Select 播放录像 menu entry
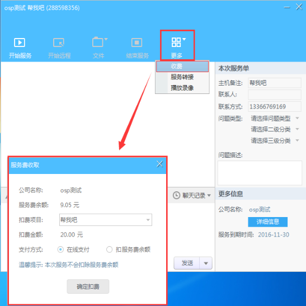The image size is (306, 306). pos(182,88)
